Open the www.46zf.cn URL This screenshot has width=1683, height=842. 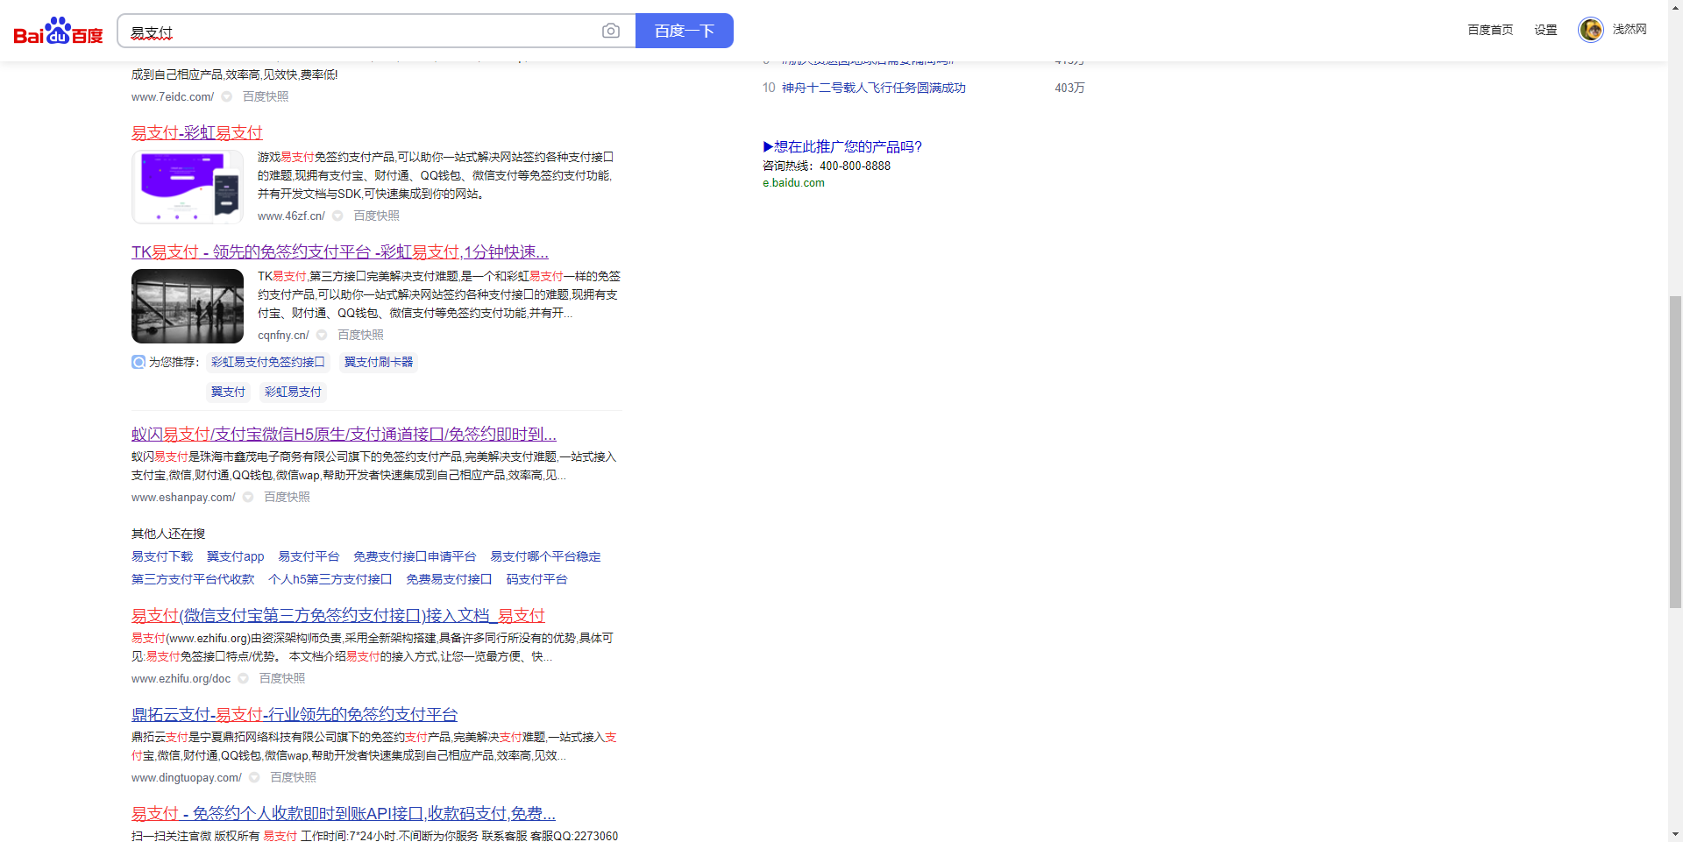pyautogui.click(x=291, y=216)
